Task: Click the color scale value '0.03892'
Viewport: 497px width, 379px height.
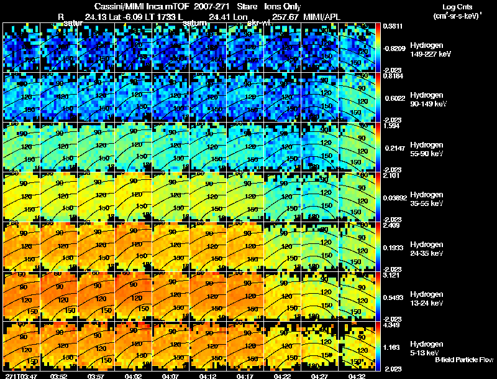Action: tap(395, 198)
